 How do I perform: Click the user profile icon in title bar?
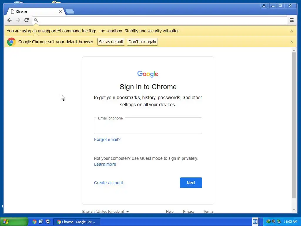coord(264,6)
